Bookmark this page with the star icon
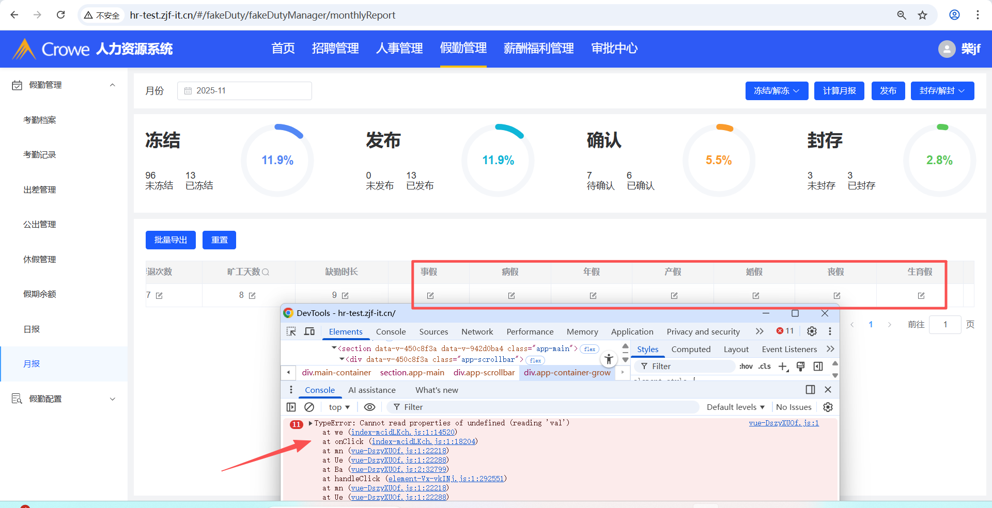The width and height of the screenshot is (992, 508). coord(922,15)
